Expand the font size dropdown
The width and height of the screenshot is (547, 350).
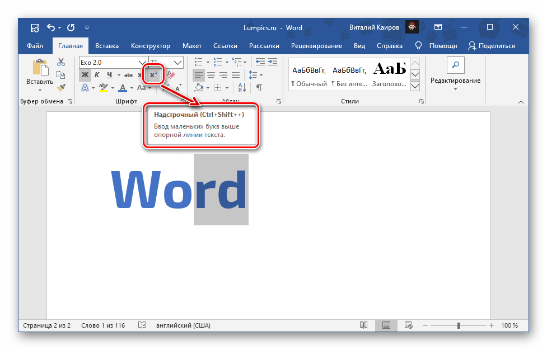click(177, 63)
